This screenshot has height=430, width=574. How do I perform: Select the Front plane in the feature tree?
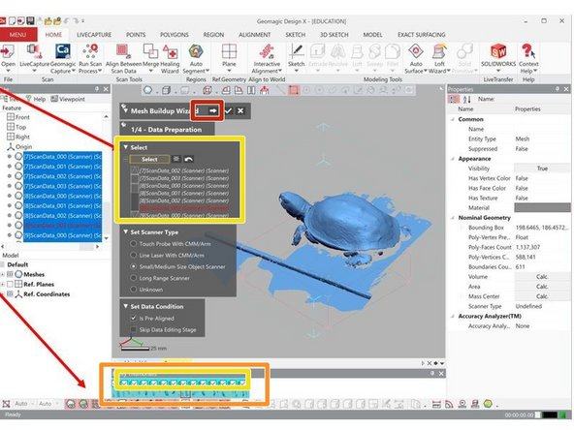18,117
